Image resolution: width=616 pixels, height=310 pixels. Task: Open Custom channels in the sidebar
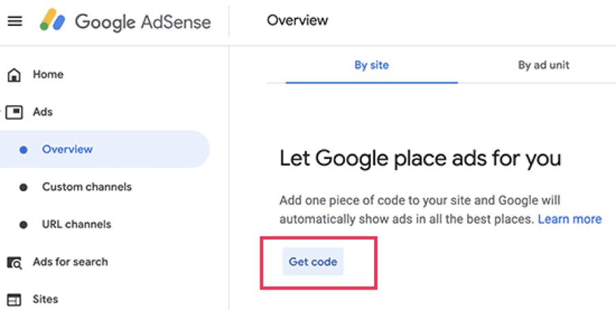pos(87,187)
